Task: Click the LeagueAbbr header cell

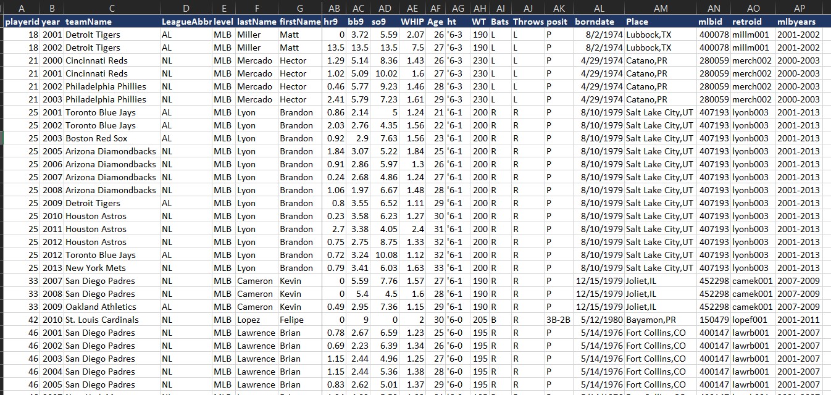Action: [186, 22]
